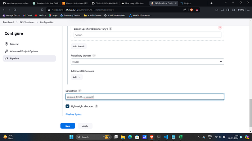Open Task View in taskbar
252x141 pixels.
116,137
